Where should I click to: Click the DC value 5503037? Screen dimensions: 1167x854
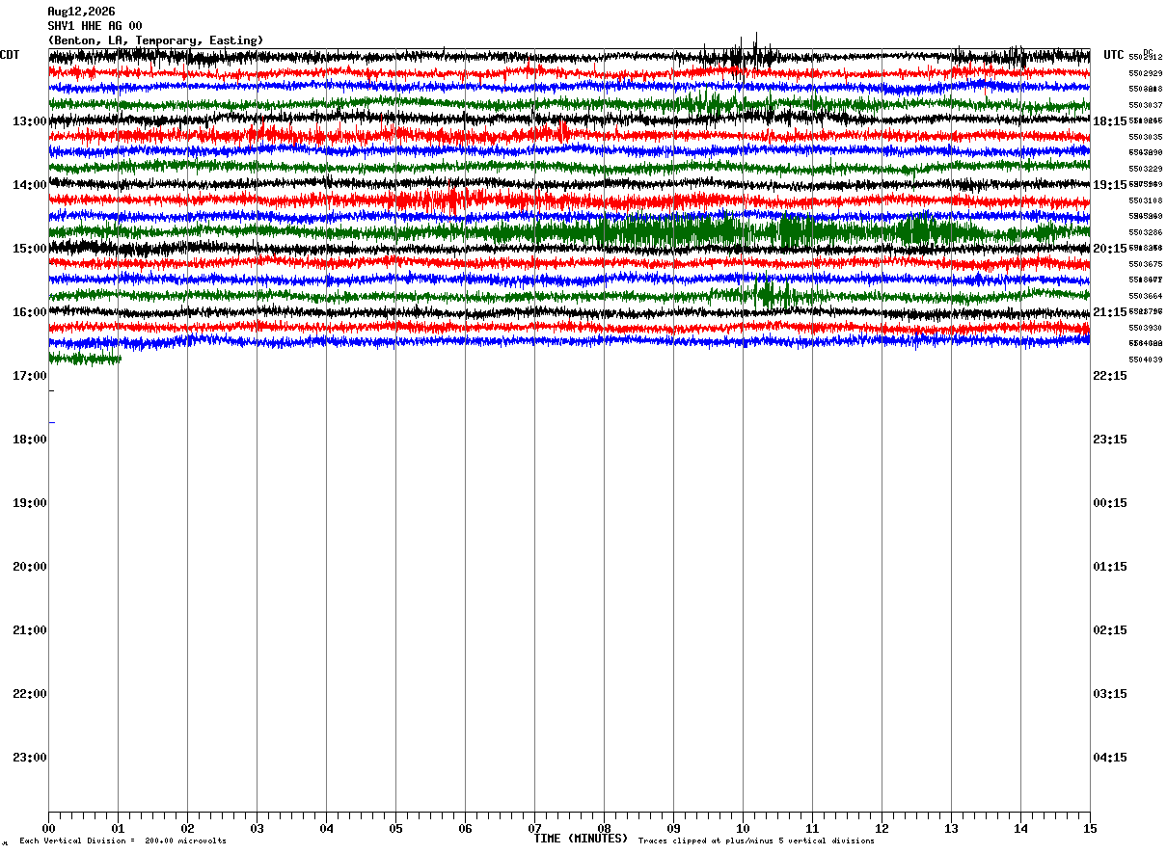pyautogui.click(x=1146, y=105)
